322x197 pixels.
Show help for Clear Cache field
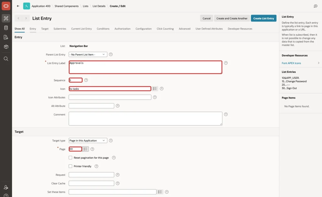pyautogui.click(x=118, y=183)
